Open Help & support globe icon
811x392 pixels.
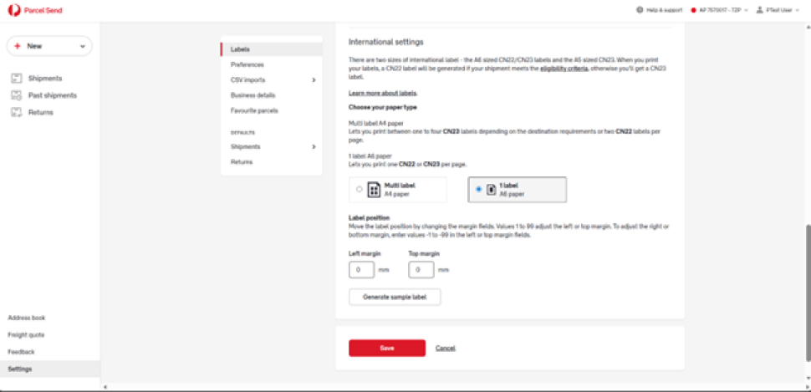640,10
